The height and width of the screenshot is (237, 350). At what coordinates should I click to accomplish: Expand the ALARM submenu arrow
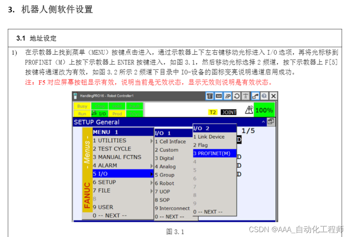click(x=152, y=166)
